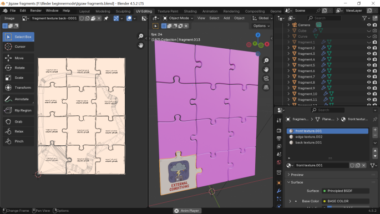Select the Cursor tool in UV editor
The width and height of the screenshot is (380, 214).
tap(18, 47)
